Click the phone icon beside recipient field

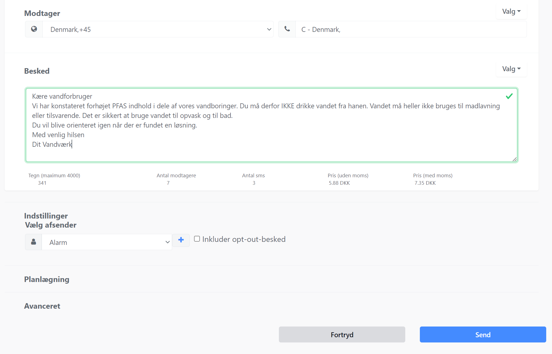point(287,29)
